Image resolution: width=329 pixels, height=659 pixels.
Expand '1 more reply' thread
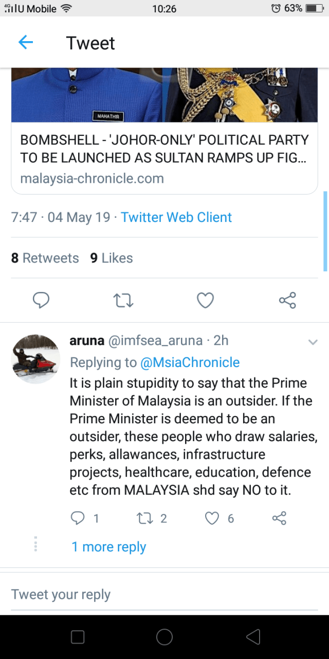(108, 547)
